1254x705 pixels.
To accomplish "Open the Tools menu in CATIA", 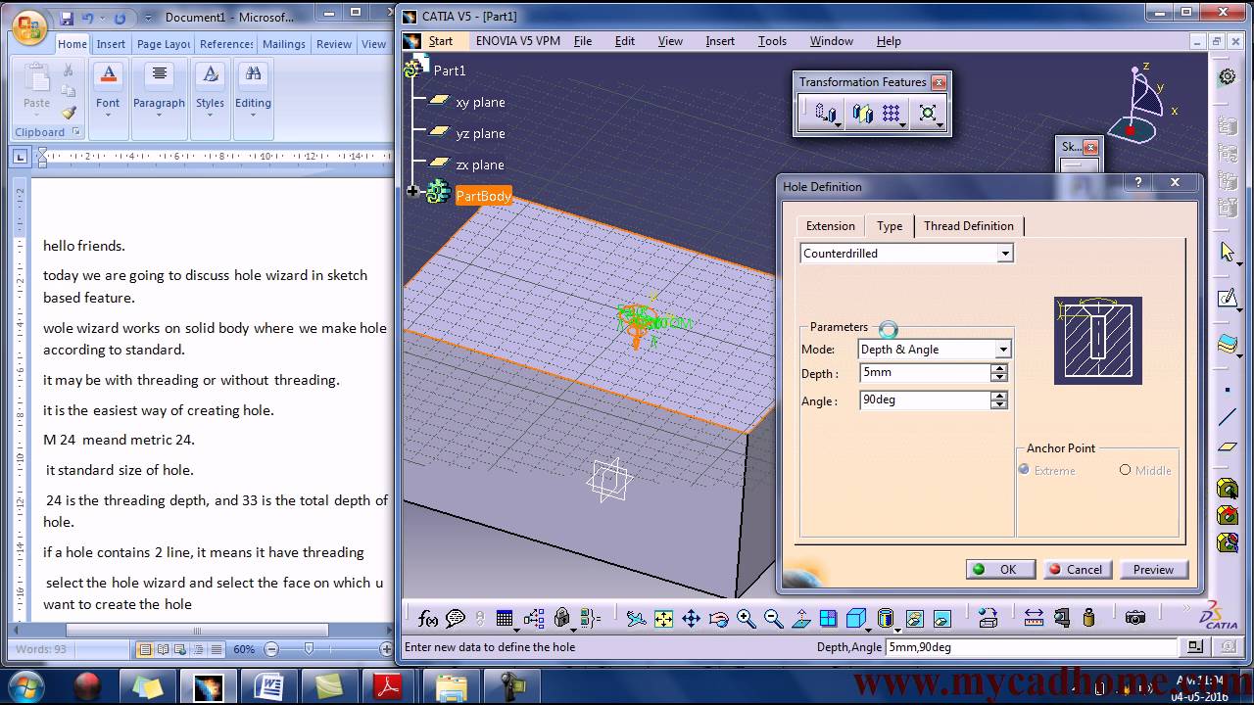I will coord(772,41).
